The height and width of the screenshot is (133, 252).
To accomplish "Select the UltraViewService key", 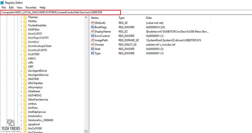I will point(38,100).
